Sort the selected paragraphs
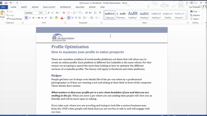This screenshot has height=116, width=207. click(95, 13)
